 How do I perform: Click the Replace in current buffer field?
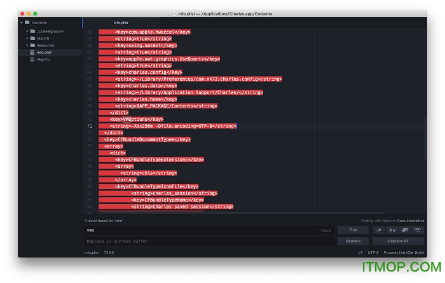(x=210, y=241)
